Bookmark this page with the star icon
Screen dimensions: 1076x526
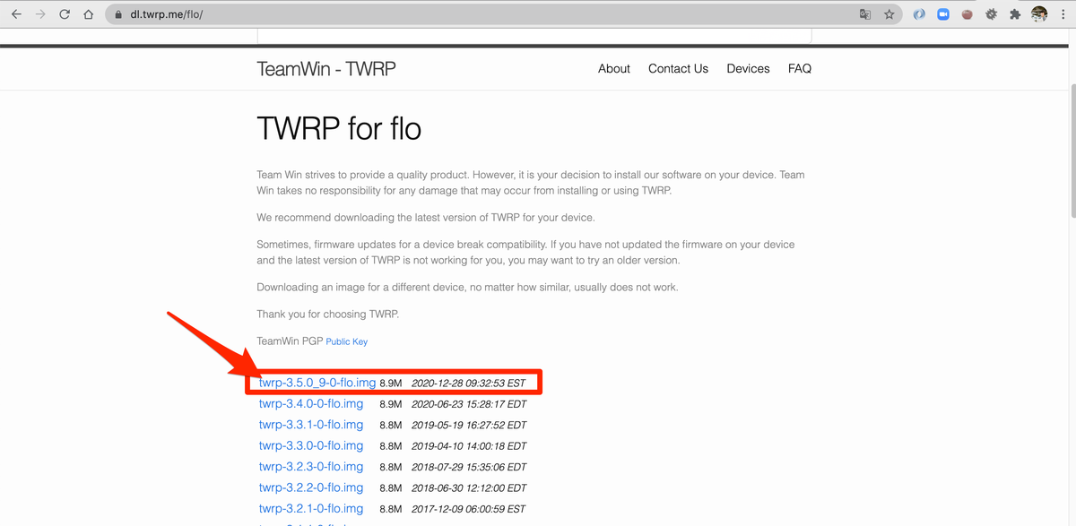tap(889, 14)
